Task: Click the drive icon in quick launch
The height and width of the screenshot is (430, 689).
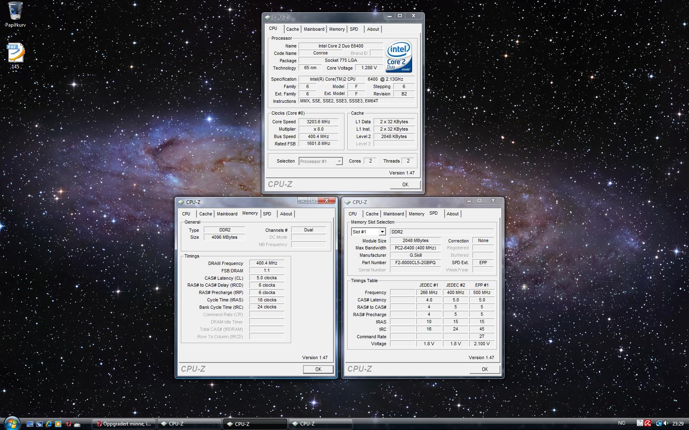Action: (77, 425)
